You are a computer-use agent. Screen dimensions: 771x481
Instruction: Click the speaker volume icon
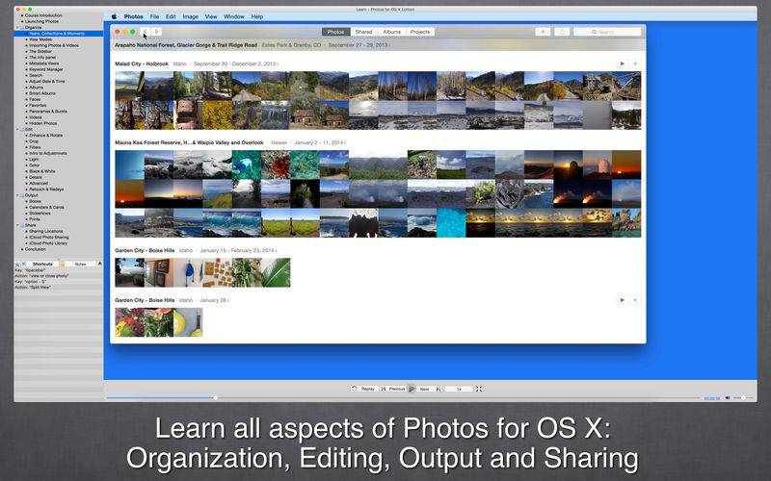(728, 398)
